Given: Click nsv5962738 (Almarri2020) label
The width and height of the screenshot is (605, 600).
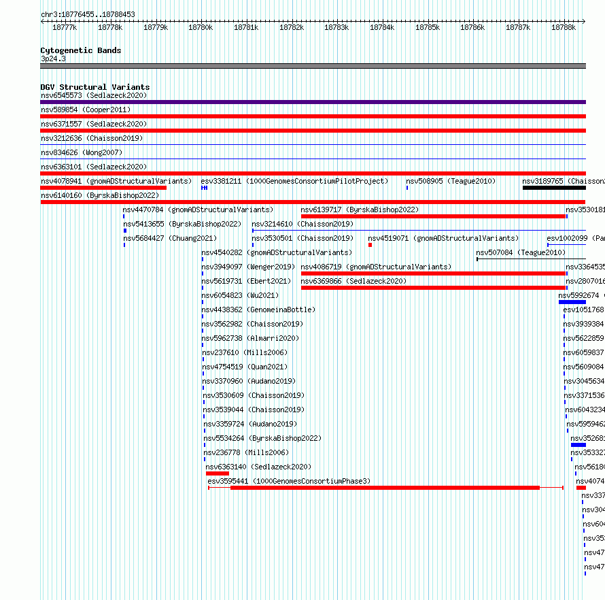Looking at the screenshot, I should pos(250,338).
